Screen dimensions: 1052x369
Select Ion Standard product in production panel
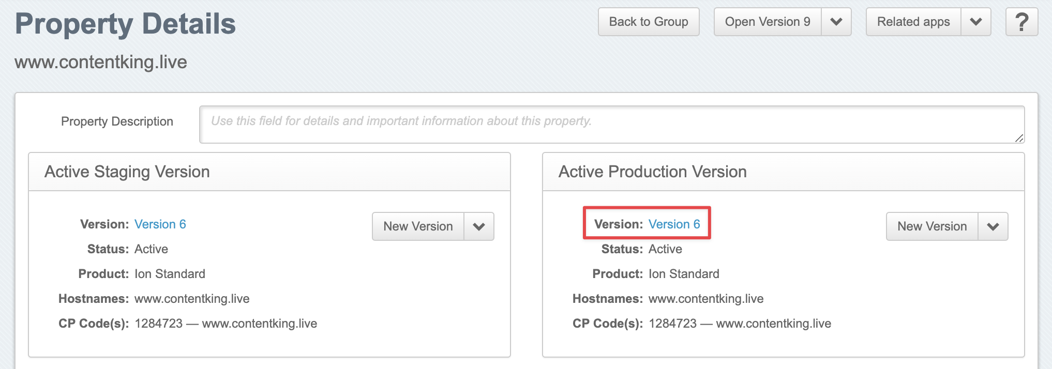coord(684,274)
